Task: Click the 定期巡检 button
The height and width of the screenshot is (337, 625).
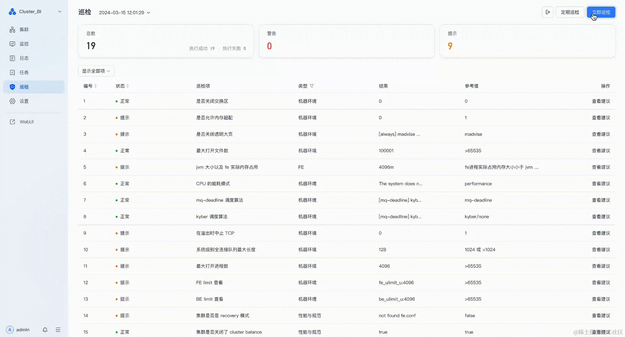Action: pos(570,12)
